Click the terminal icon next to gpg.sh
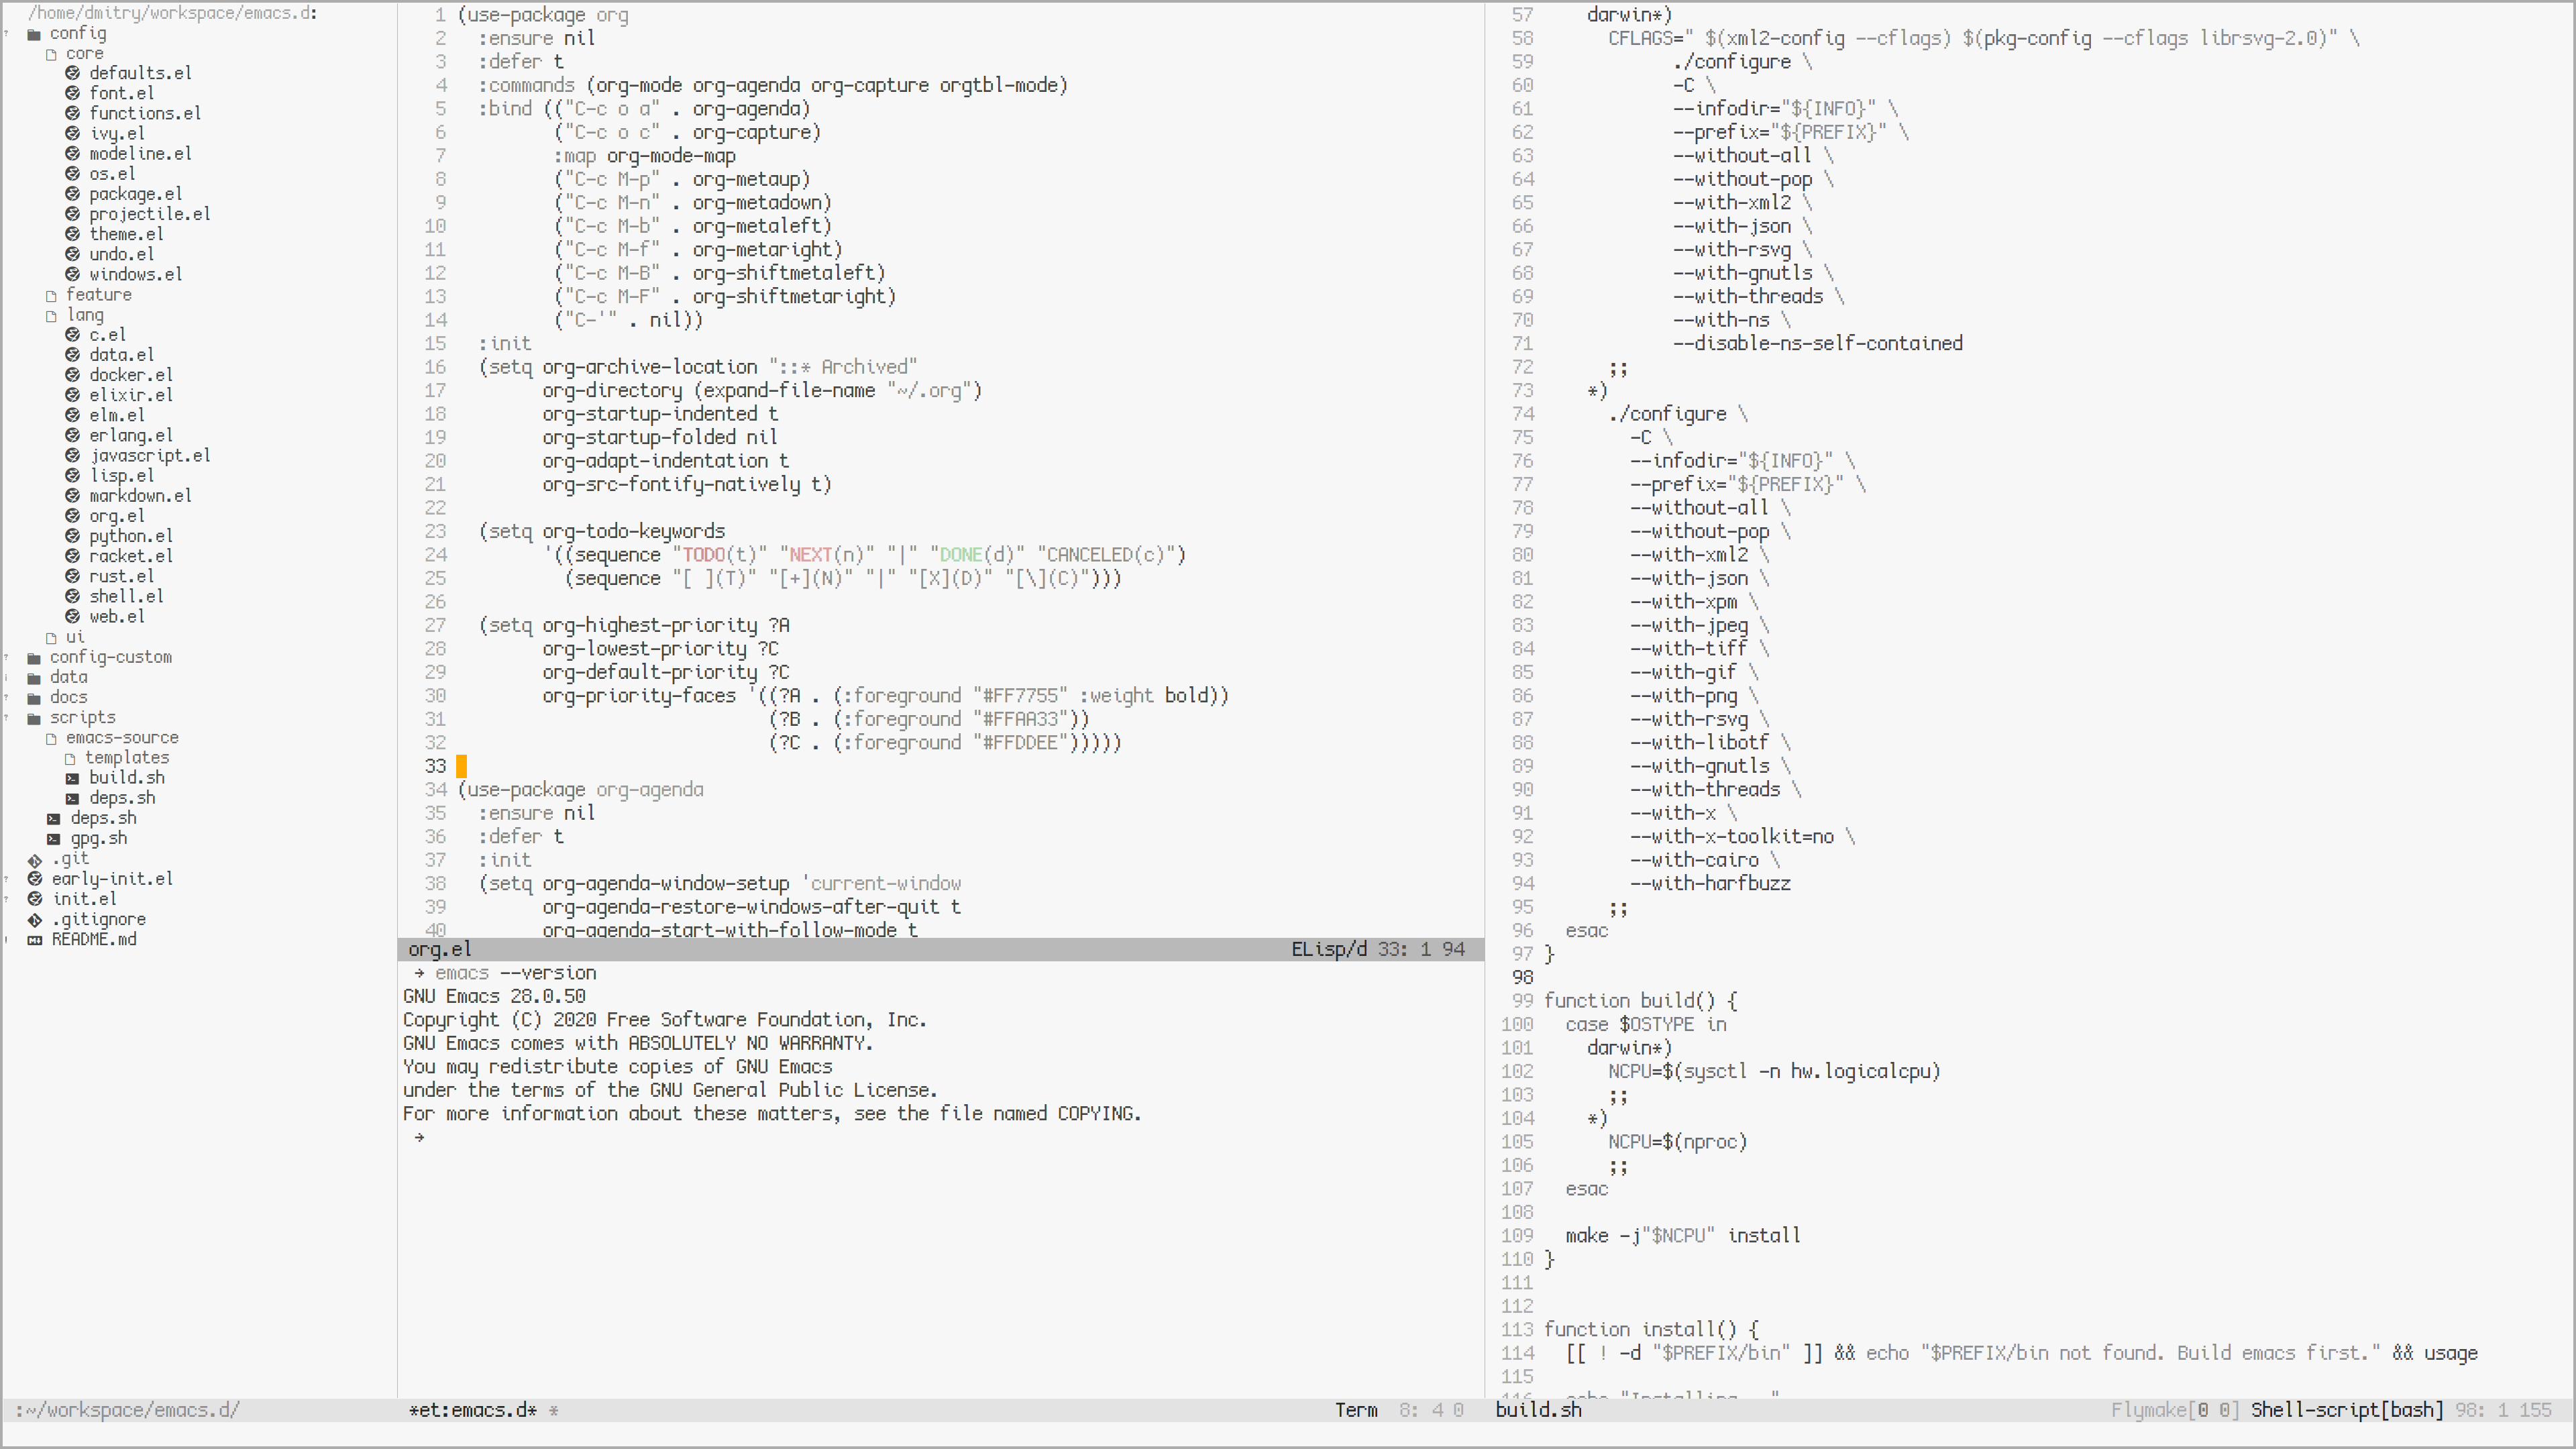 (53, 839)
